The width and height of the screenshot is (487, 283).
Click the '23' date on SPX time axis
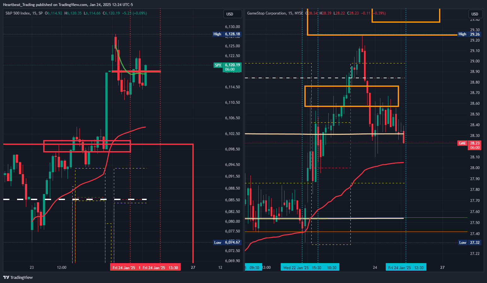[32, 268]
